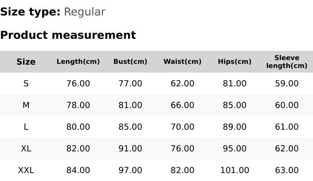Click the 66.00 waist value for M

182,105
